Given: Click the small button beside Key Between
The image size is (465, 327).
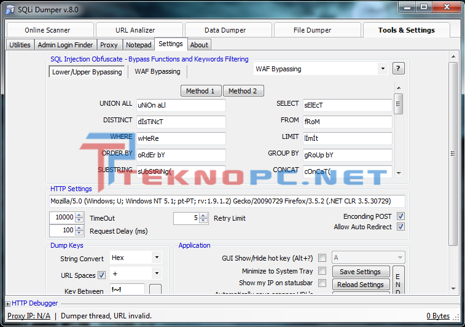Looking at the screenshot, I should click(x=155, y=289).
